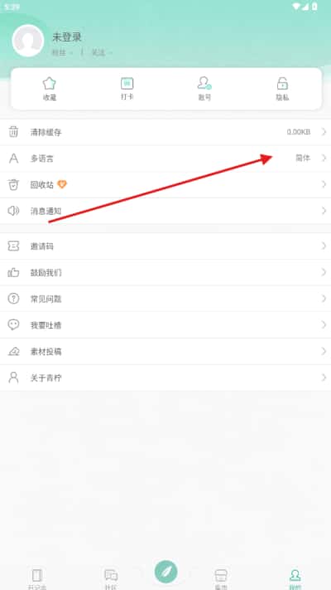
Task: Tap 未登录 to log in
Action: click(x=67, y=37)
